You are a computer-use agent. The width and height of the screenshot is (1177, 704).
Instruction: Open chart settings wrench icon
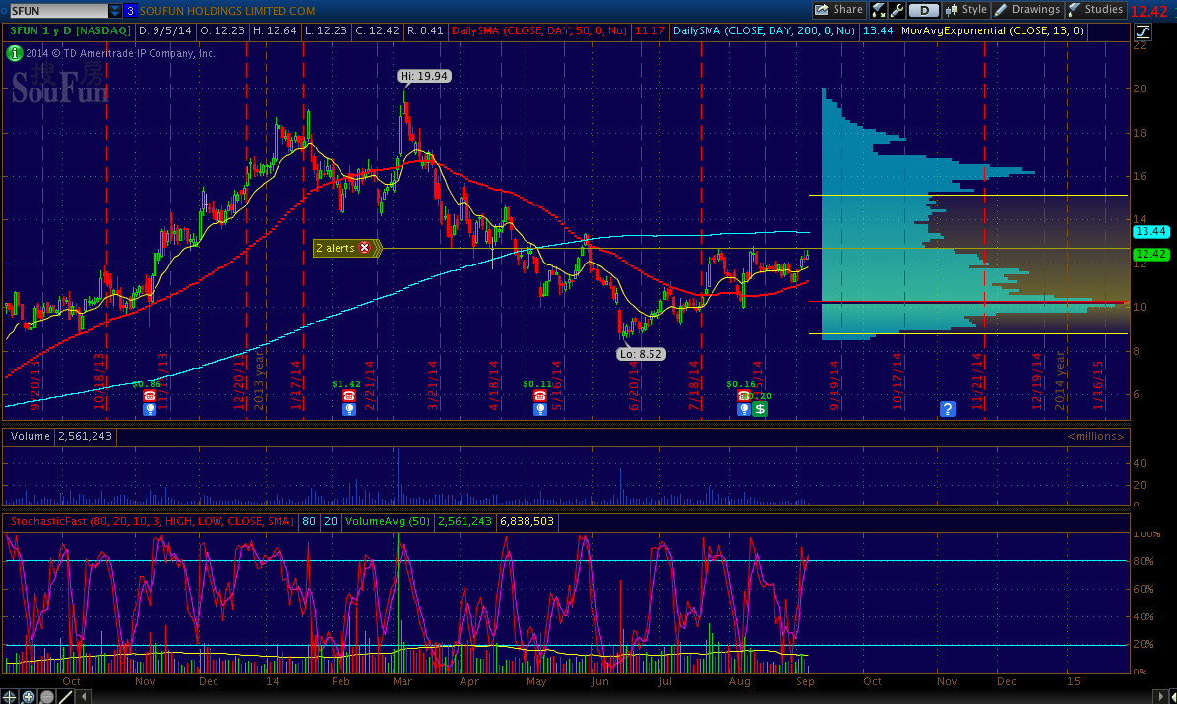click(x=897, y=10)
